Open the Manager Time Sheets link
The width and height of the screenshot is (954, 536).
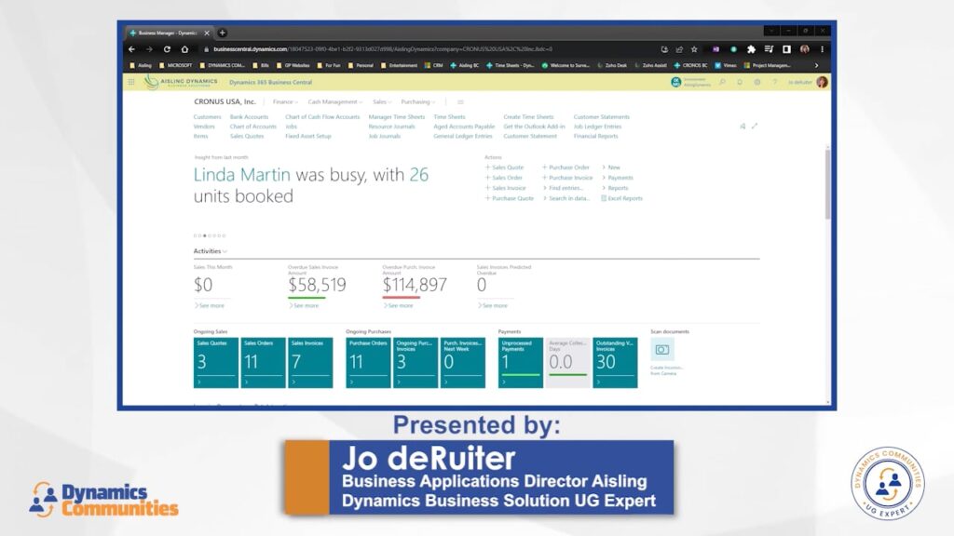click(x=397, y=116)
